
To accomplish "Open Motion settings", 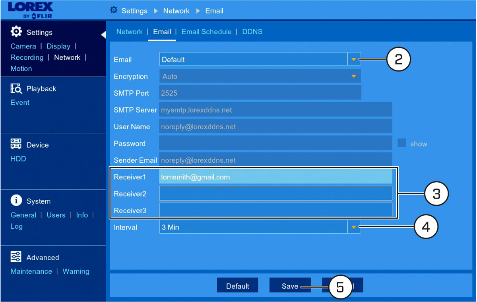I will click(21, 68).
